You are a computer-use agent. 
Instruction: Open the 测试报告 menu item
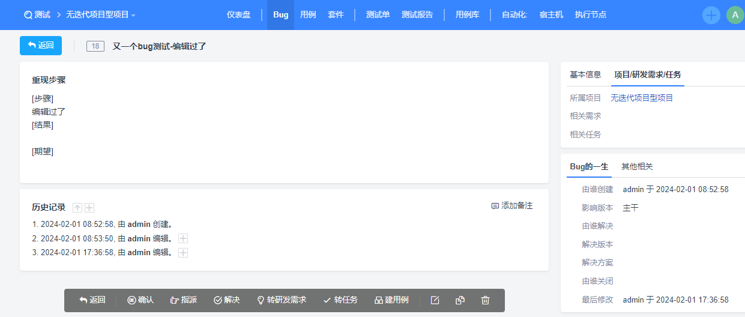pyautogui.click(x=417, y=14)
